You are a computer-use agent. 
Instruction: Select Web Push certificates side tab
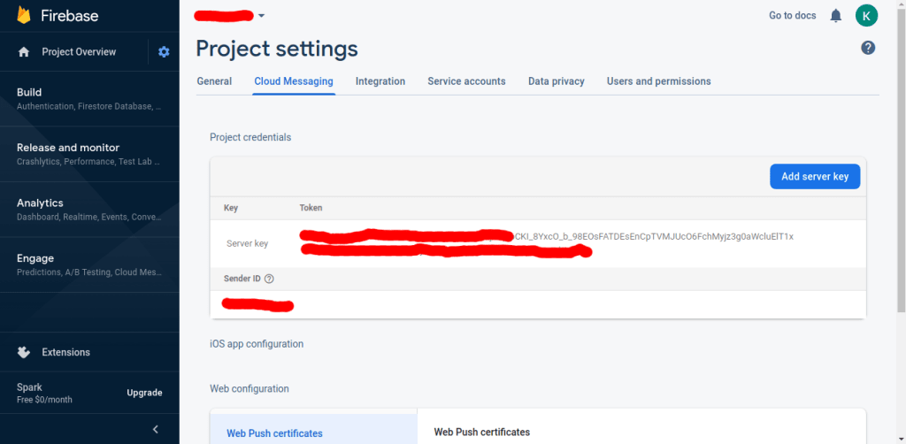313,429
